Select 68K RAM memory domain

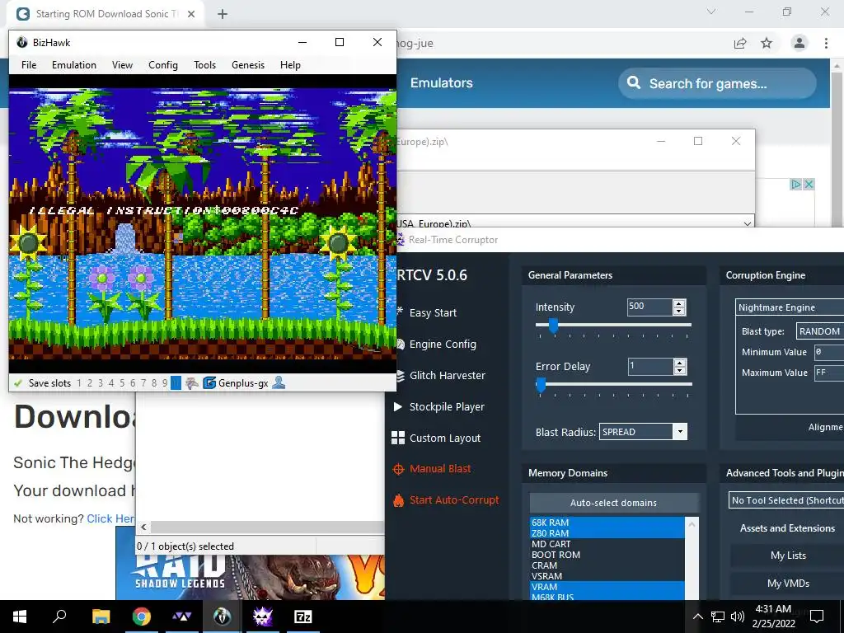point(607,523)
